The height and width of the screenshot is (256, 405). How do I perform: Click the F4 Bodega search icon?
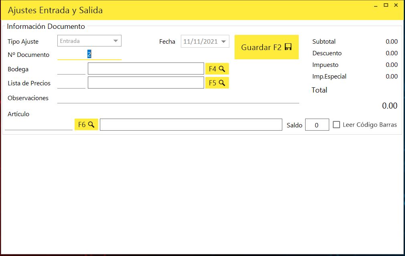[217, 69]
